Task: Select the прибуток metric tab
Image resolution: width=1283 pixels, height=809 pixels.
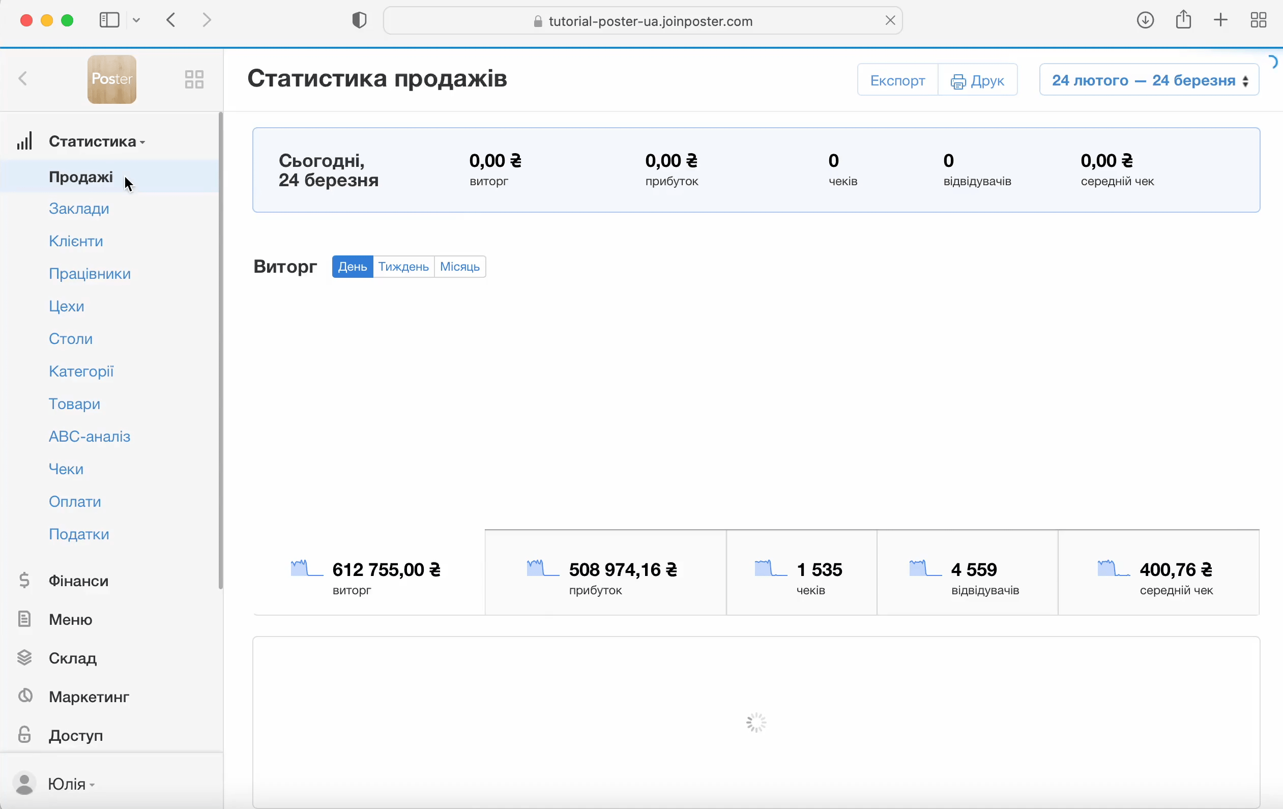Action: point(605,573)
